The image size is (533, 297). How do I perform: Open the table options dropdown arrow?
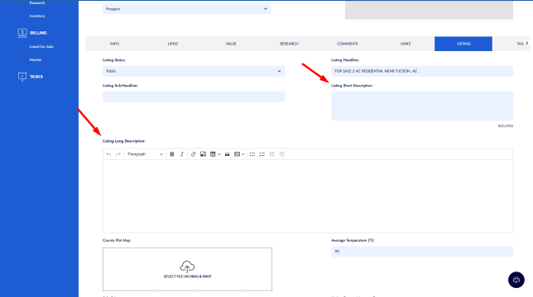219,154
